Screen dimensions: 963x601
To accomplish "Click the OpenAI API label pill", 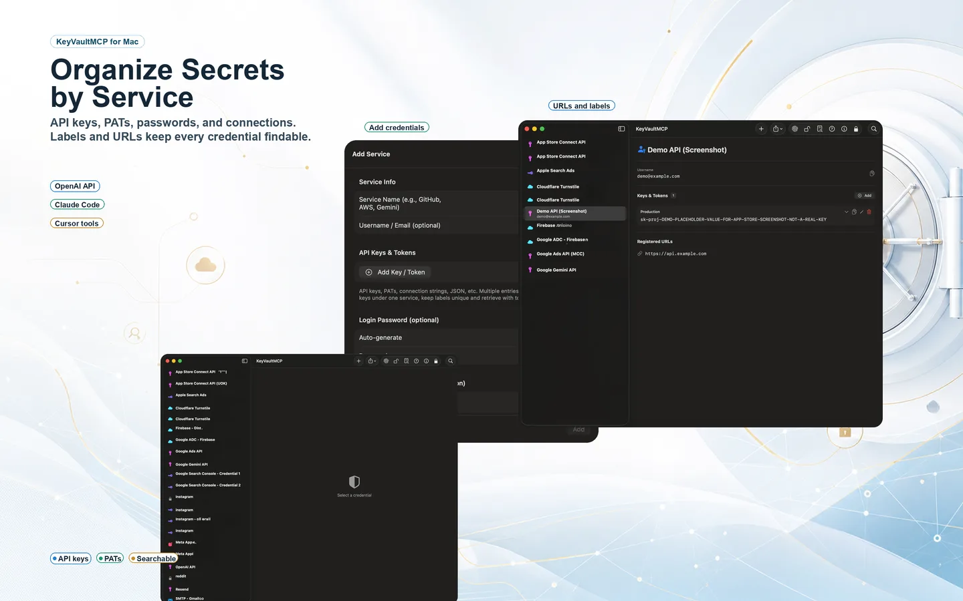I will pos(75,186).
